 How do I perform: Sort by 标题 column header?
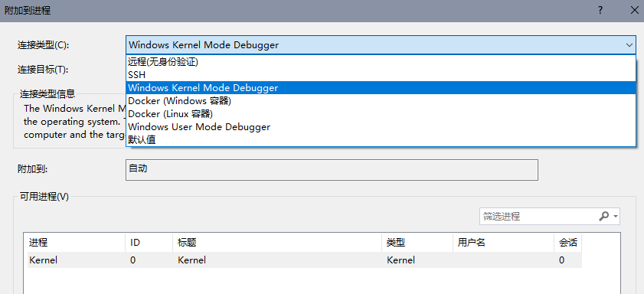point(277,242)
